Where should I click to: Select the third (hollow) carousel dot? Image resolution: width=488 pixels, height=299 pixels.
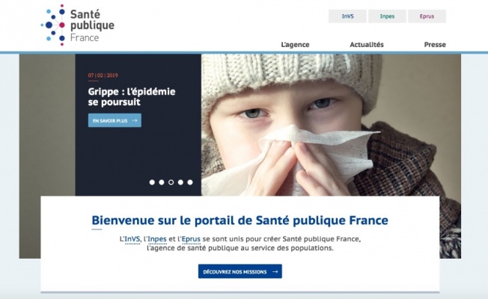[171, 182]
